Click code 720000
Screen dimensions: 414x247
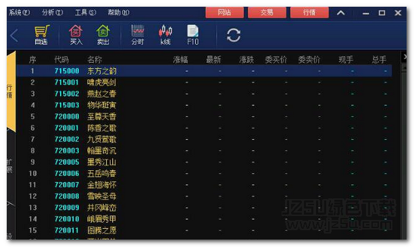(x=67, y=116)
